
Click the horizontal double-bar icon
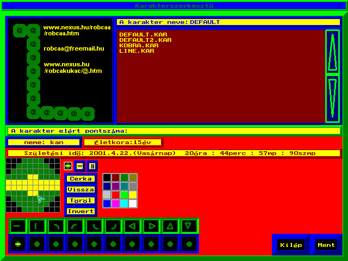pos(80,166)
